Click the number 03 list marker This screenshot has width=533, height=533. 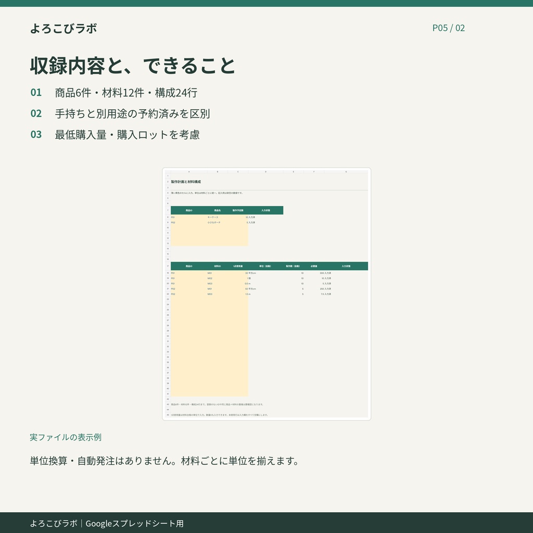coord(36,135)
